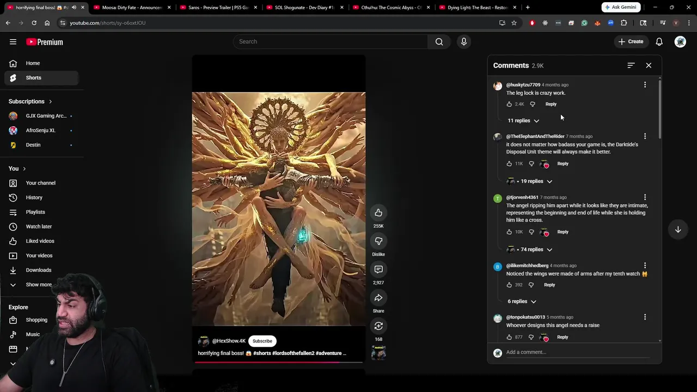Reply to @tjorvenh4361's comment
This screenshot has height=392, width=697.
click(x=563, y=232)
